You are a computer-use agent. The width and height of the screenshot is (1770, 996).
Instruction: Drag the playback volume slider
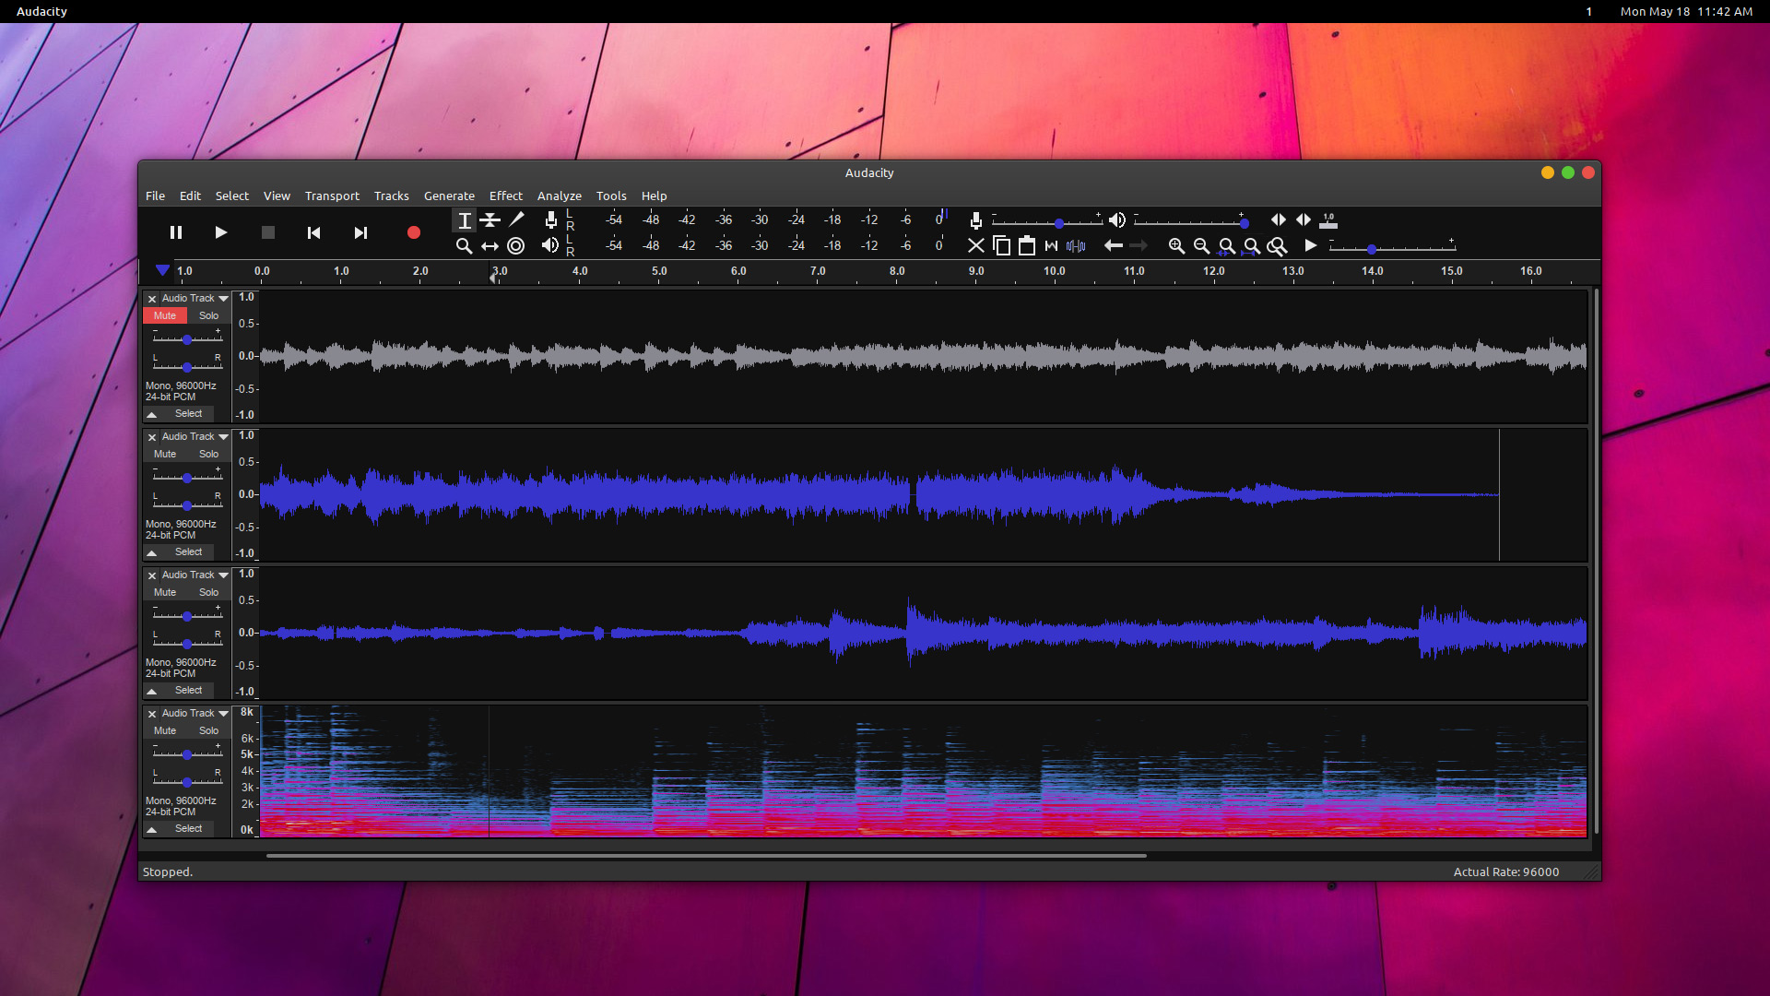(1245, 220)
